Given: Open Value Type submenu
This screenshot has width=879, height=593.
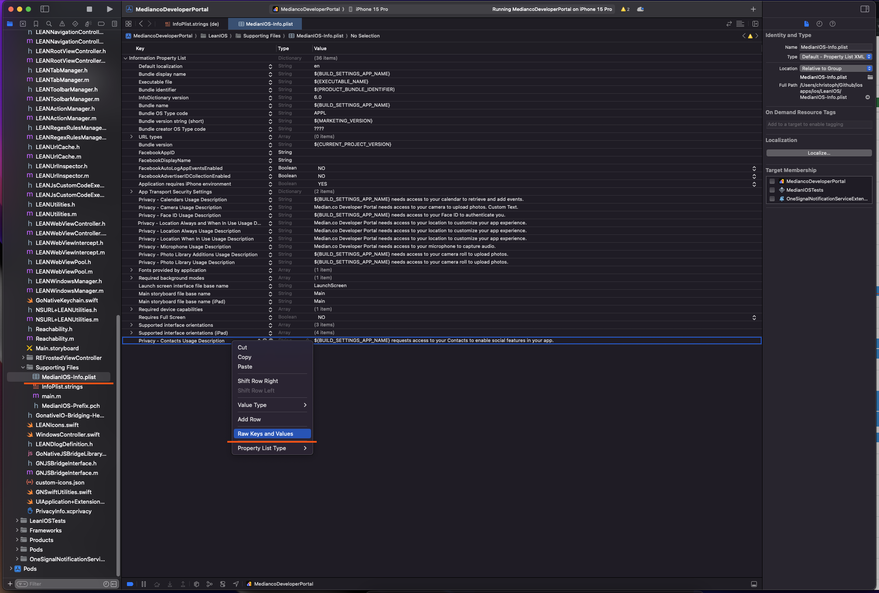Looking at the screenshot, I should (x=272, y=405).
